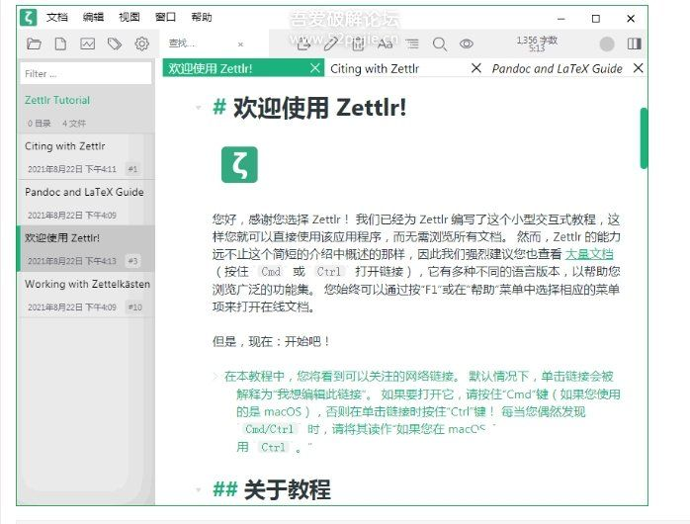Open workspace folder icon in toolbar
The width and height of the screenshot is (690, 524).
pyautogui.click(x=34, y=44)
